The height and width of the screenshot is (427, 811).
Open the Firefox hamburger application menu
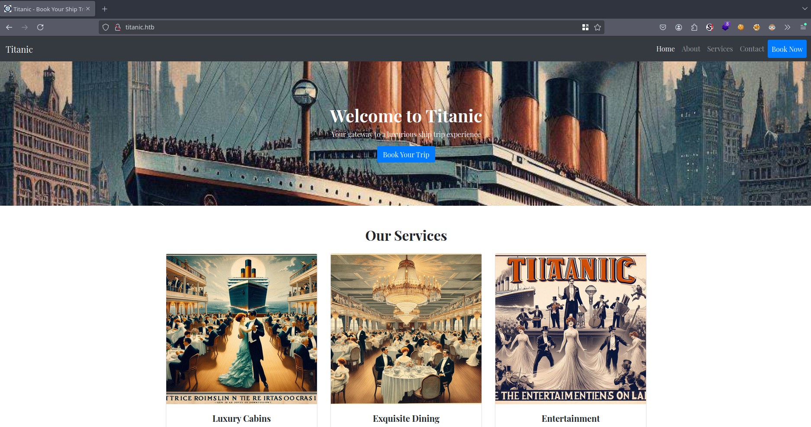[x=803, y=27]
